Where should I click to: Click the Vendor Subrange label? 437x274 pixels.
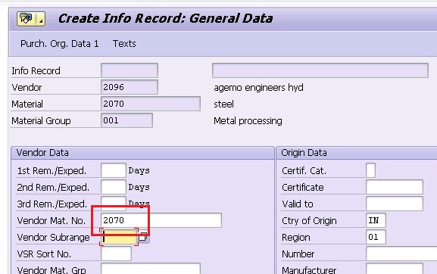coord(53,237)
